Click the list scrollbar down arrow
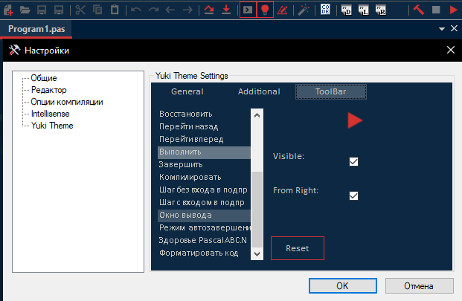462x301 pixels. point(257,253)
